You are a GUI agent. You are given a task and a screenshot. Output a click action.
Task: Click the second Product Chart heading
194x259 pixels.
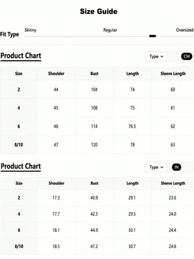21,166
